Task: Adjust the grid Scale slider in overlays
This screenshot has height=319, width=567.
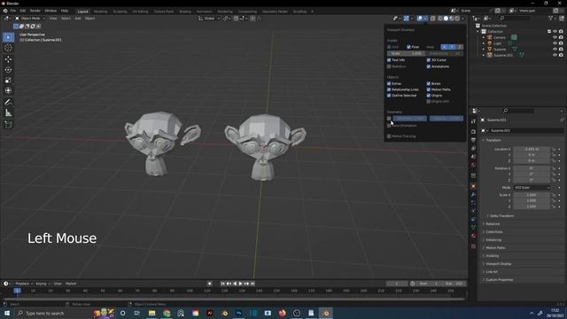Action: [406, 53]
